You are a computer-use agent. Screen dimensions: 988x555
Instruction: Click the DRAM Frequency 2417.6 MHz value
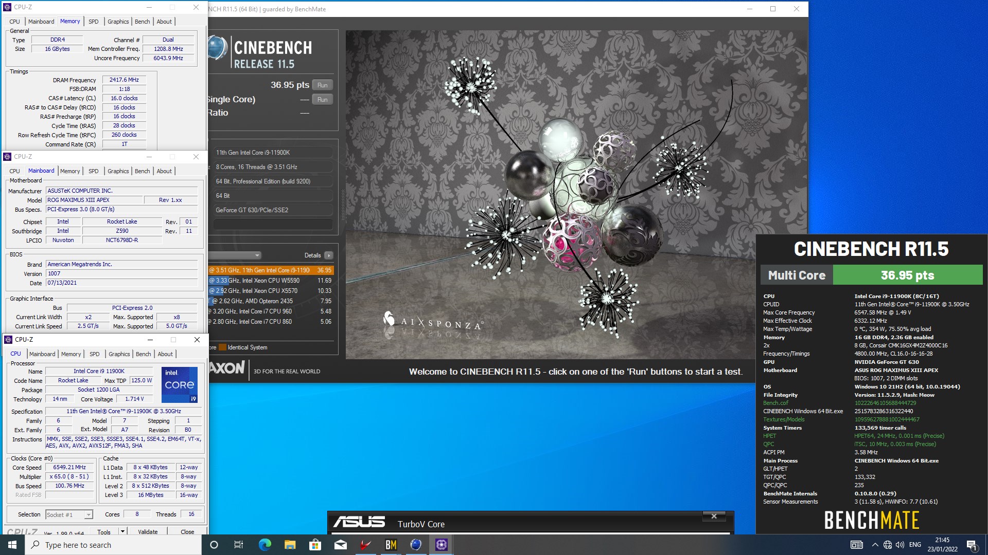coord(124,80)
